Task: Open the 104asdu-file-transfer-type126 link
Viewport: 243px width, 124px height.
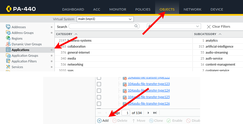Action: pyautogui.click(x=149, y=103)
